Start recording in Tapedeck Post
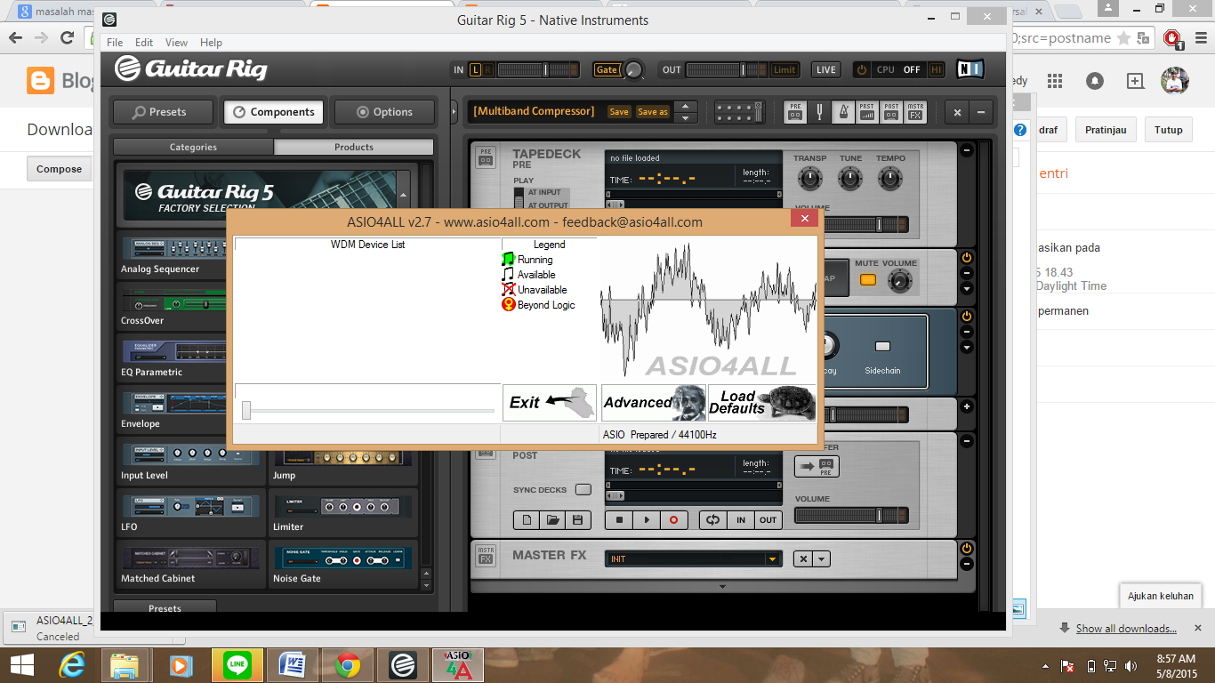Viewport: 1215px width, 683px height. (x=673, y=519)
